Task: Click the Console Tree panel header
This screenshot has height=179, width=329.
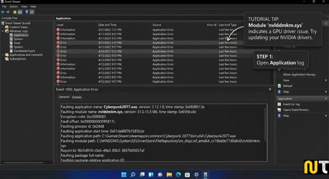Action: click(x=9, y=18)
